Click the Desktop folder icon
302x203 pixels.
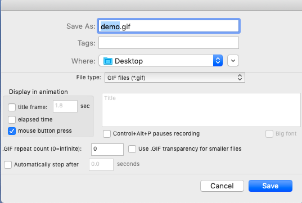pyautogui.click(x=107, y=61)
